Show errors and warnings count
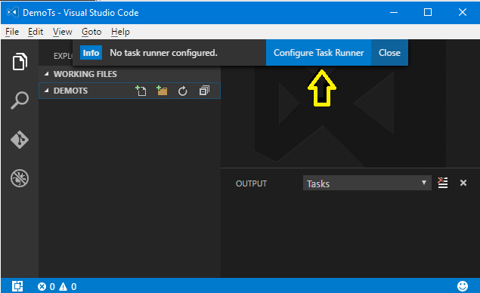The width and height of the screenshot is (480, 293). (57, 286)
